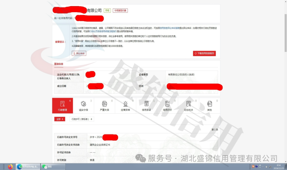Open the 诚实守信 category tile

click(x=83, y=105)
